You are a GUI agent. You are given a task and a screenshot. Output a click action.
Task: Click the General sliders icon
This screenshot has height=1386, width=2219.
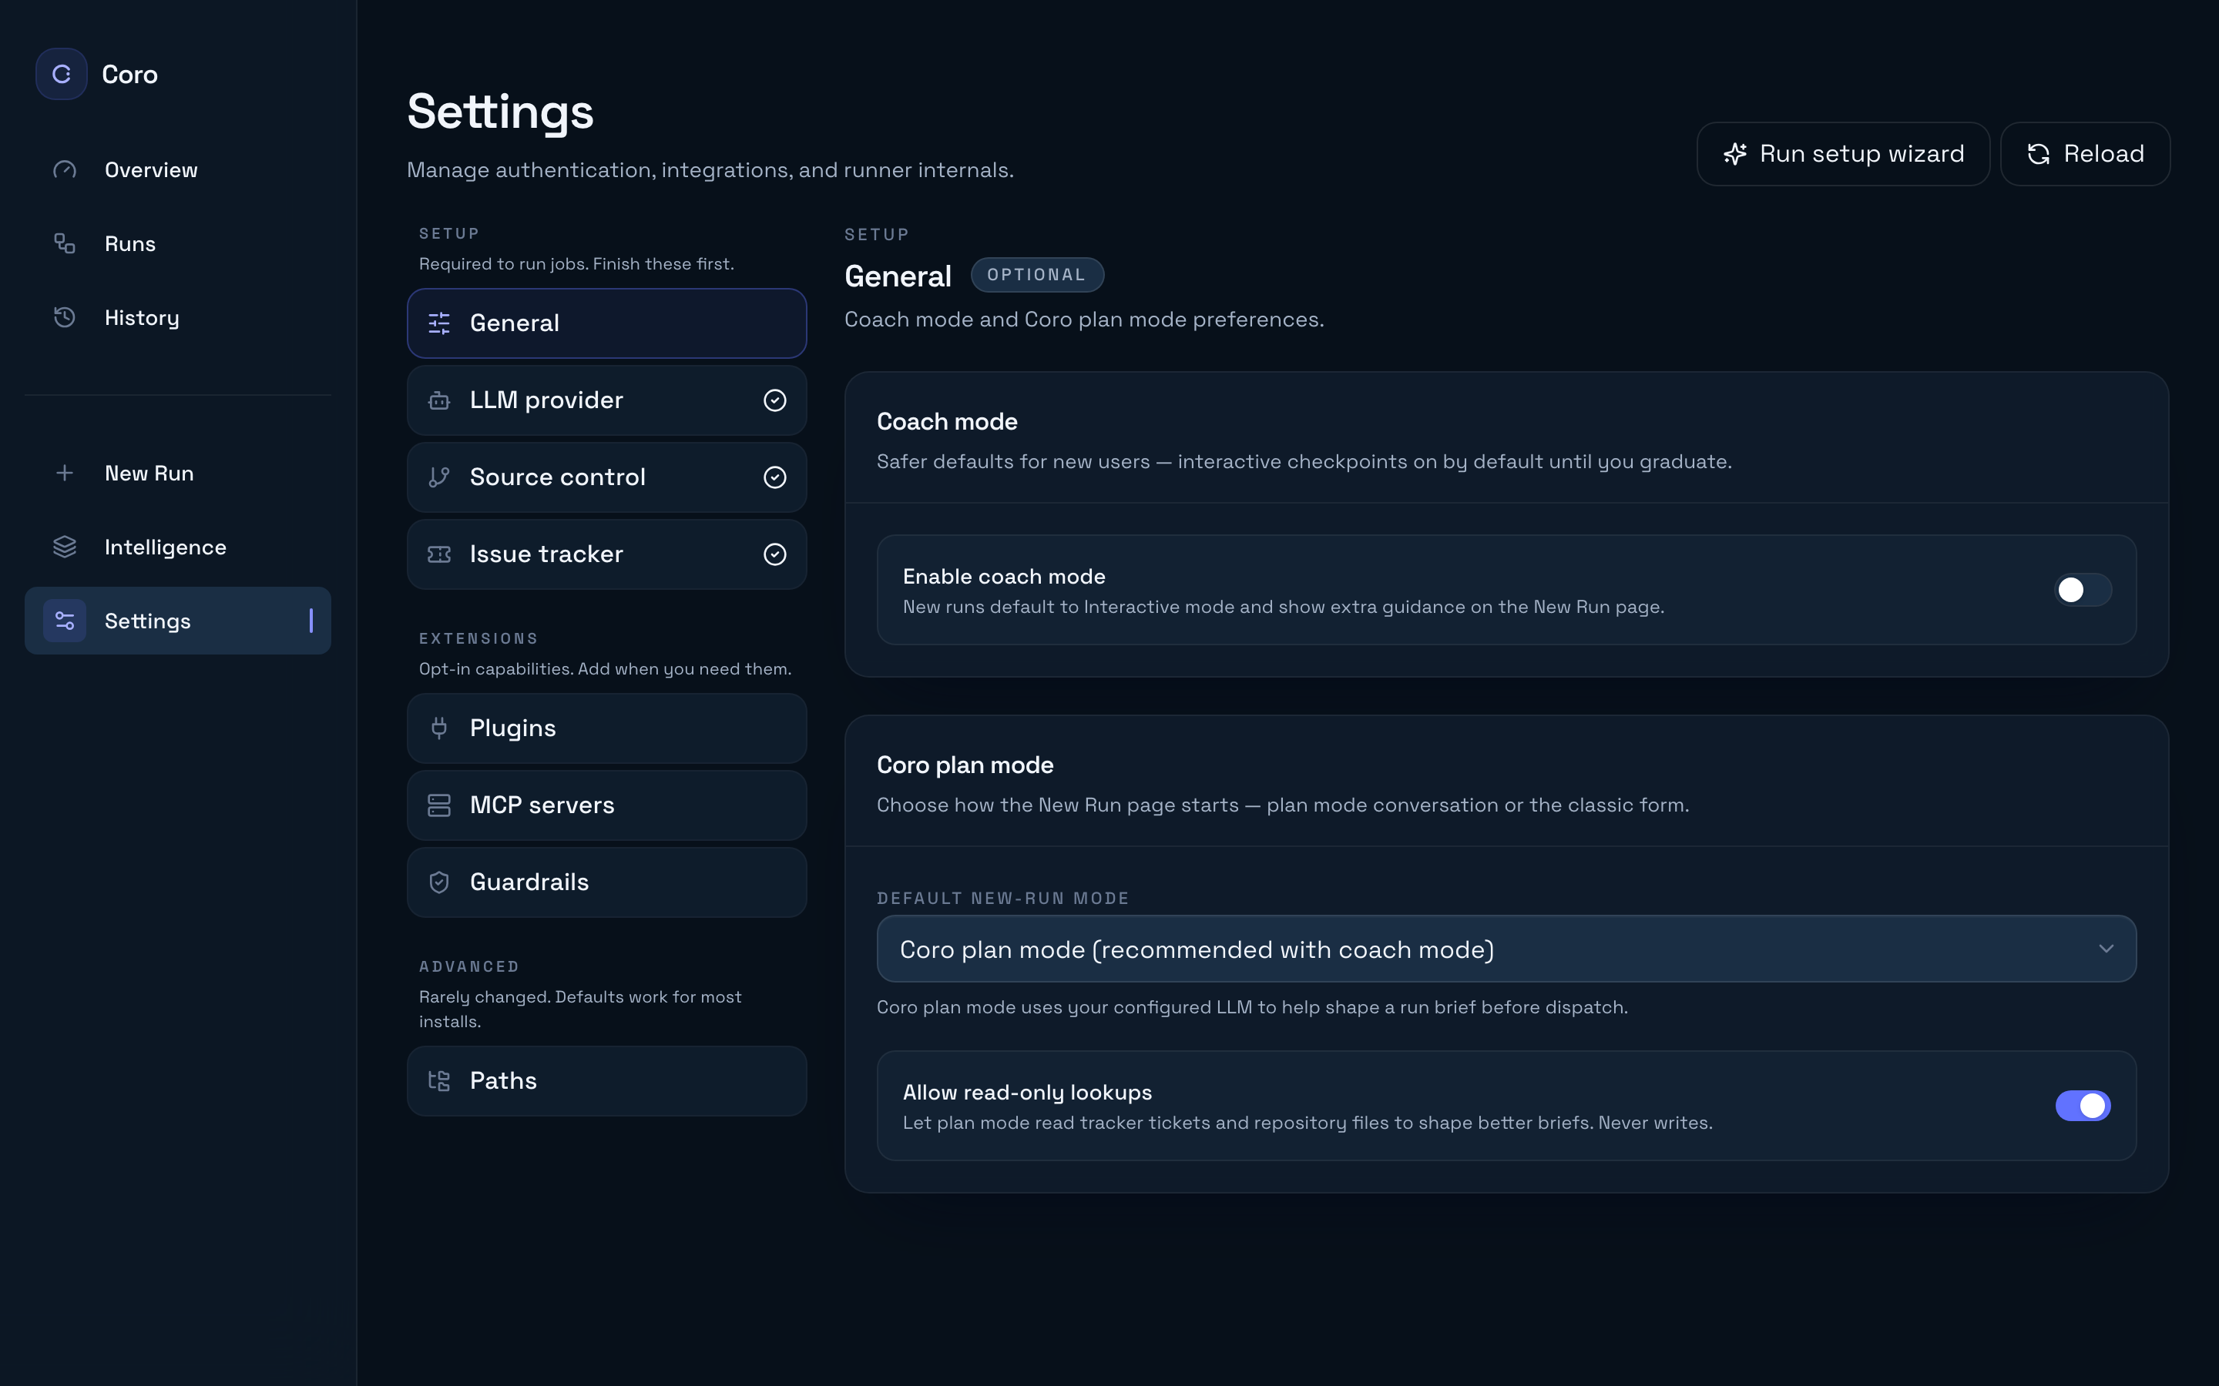pyautogui.click(x=439, y=323)
